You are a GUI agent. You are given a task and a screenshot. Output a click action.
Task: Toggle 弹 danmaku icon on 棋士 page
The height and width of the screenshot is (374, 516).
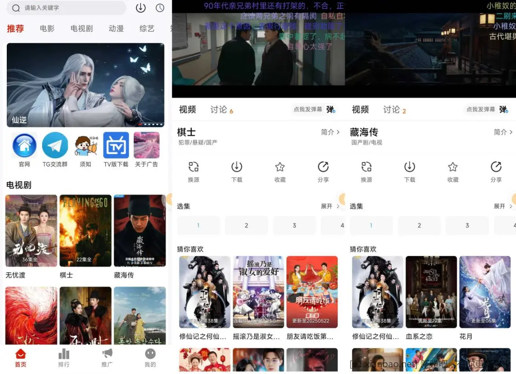point(331,109)
